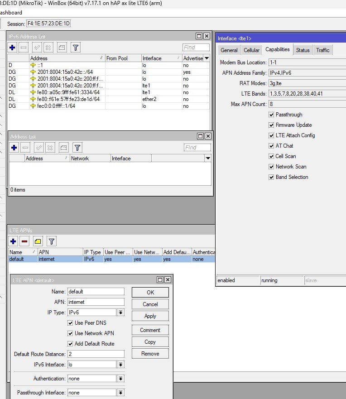
Task: Maximize the IPv6 Address List window
Action: [199, 36]
